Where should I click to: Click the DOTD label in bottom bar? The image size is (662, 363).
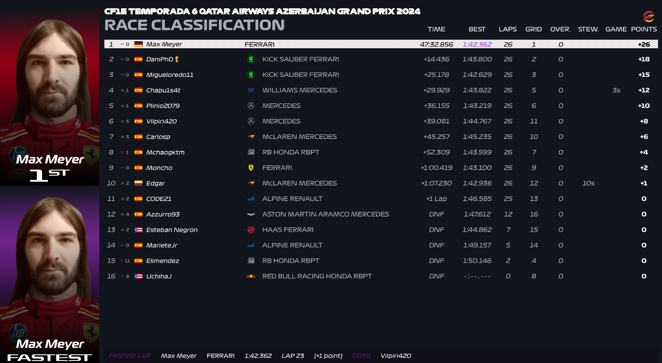click(361, 356)
